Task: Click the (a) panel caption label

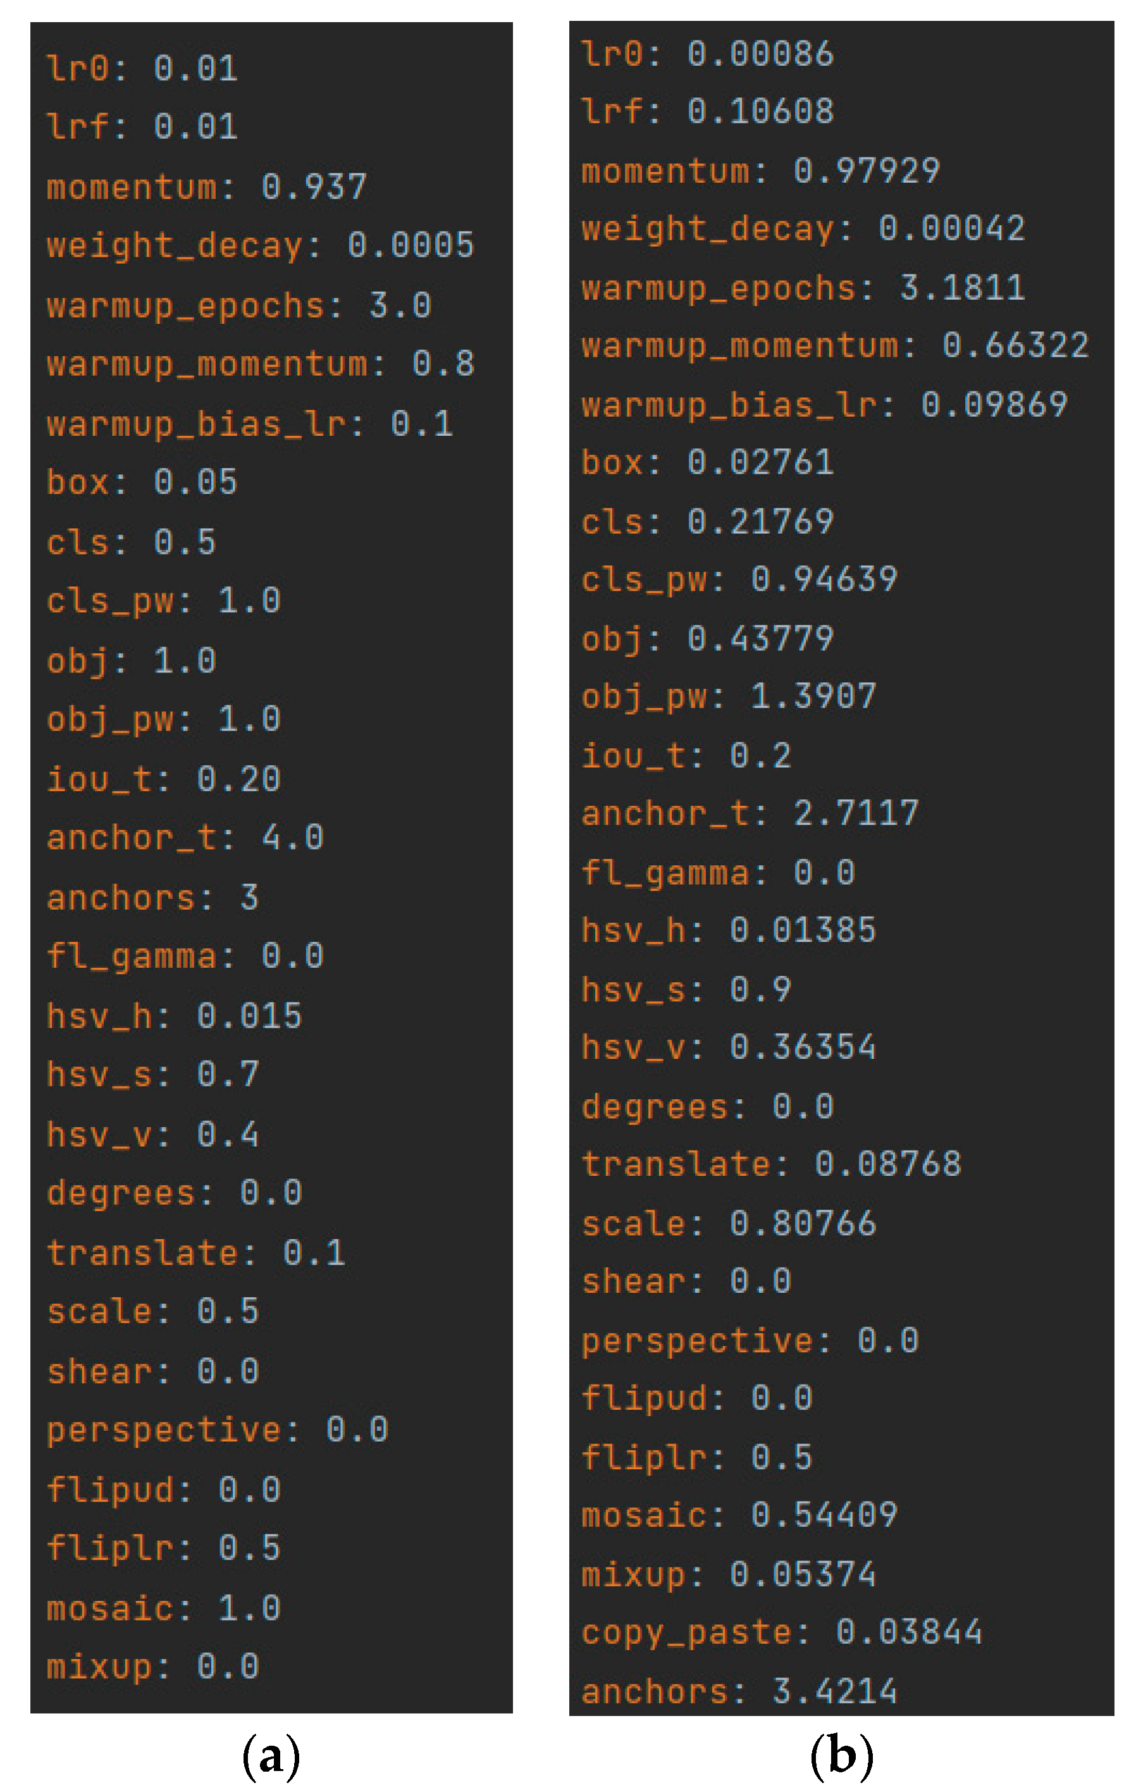Action: tap(271, 1756)
